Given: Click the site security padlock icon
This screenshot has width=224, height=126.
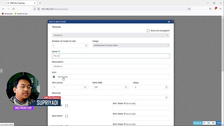Looking at the screenshot, I should click(38, 9).
